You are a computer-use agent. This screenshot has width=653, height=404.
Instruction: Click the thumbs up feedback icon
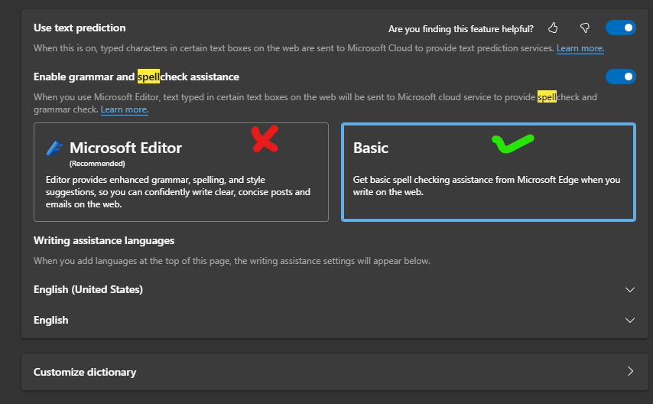point(553,28)
